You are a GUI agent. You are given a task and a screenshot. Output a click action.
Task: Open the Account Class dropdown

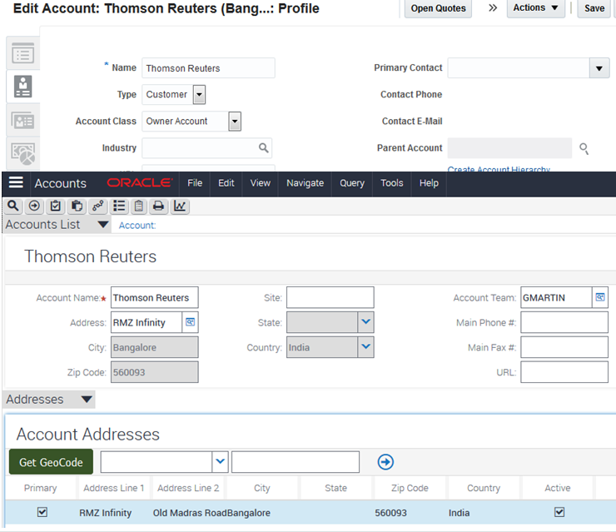(x=235, y=122)
